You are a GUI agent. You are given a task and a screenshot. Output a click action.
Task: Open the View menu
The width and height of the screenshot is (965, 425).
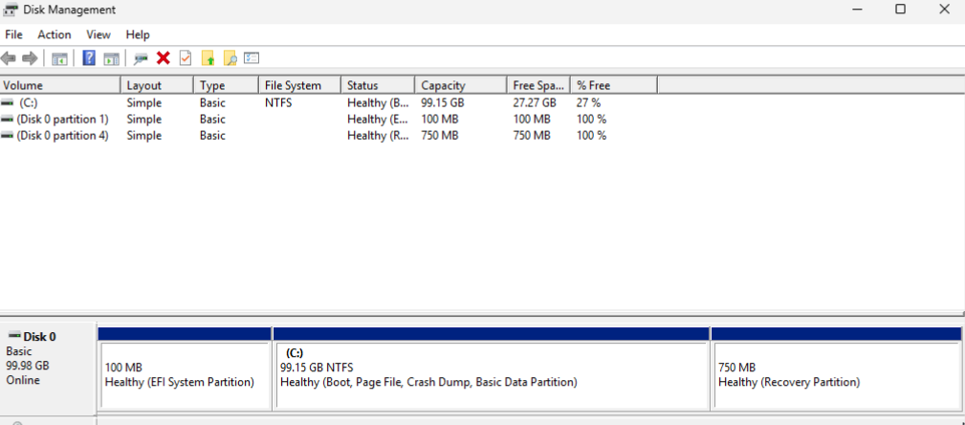(99, 35)
